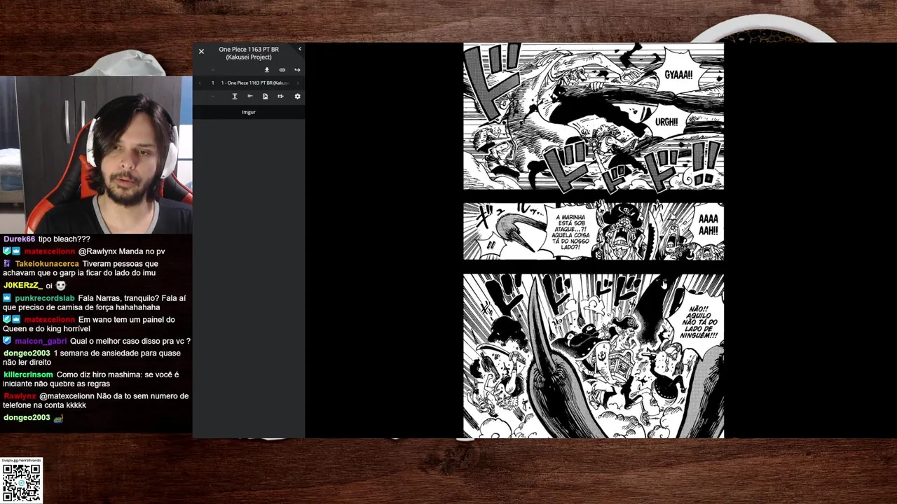The width and height of the screenshot is (897, 504).
Task: Toggle the fit-height icon
Action: pyautogui.click(x=235, y=97)
